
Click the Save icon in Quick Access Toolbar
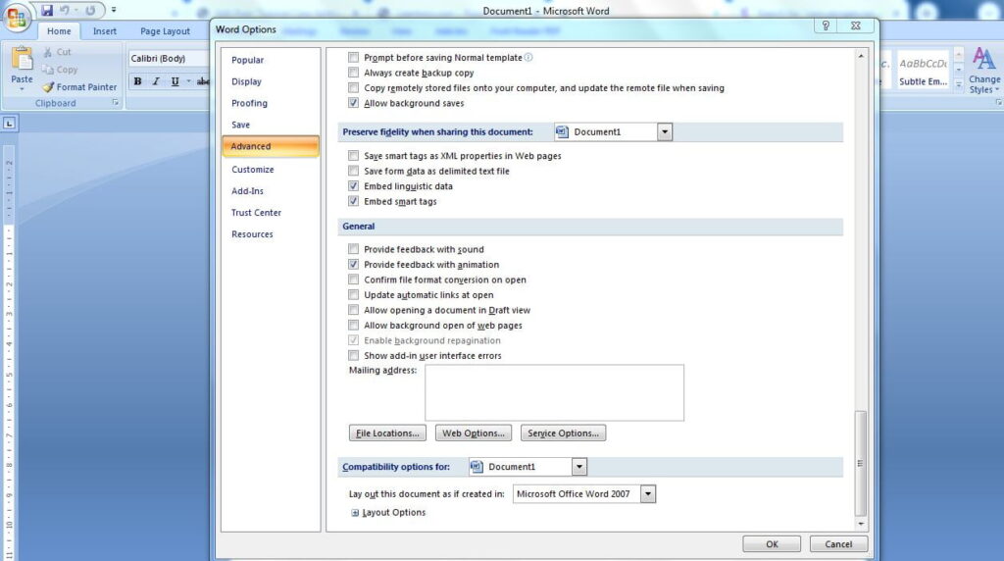pos(47,10)
